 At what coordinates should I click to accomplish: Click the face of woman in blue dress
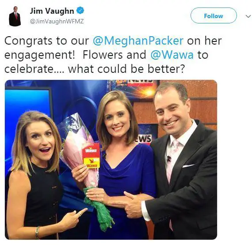tap(117, 119)
